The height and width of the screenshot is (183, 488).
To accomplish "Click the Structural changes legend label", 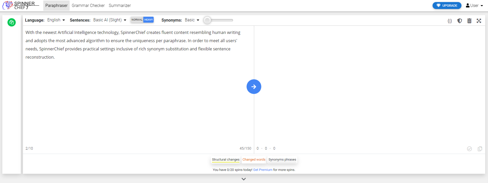I will pyautogui.click(x=226, y=160).
